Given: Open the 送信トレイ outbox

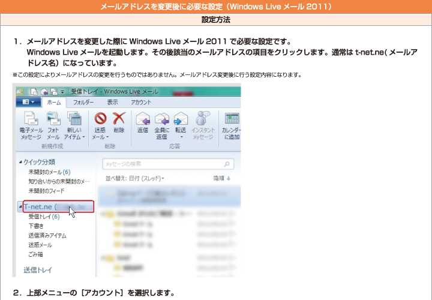Looking at the screenshot, I should pyautogui.click(x=38, y=270).
